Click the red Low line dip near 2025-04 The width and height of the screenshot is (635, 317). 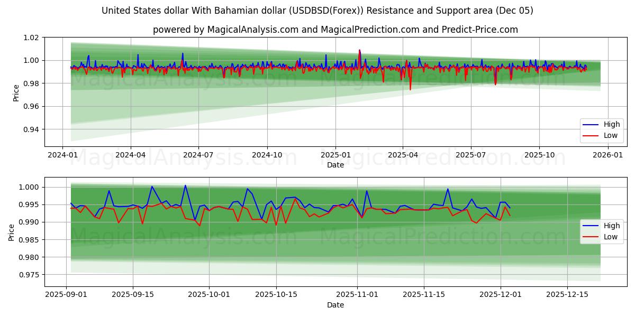coord(409,90)
